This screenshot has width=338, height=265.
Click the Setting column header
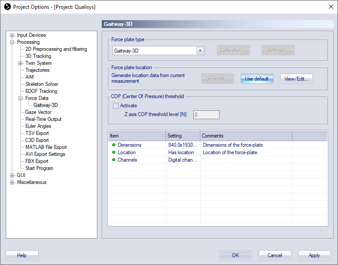(x=183, y=136)
